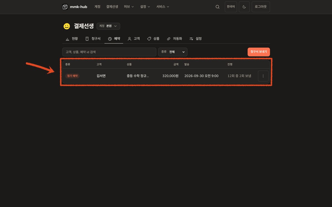Click the 2026-09-30 오전 9:00 send date
The height and width of the screenshot is (207, 332).
click(x=201, y=76)
